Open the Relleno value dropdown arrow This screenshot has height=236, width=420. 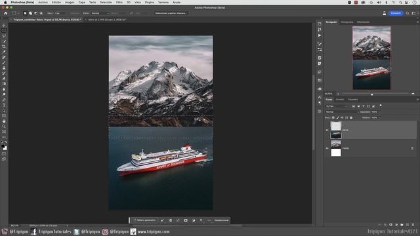click(x=379, y=118)
